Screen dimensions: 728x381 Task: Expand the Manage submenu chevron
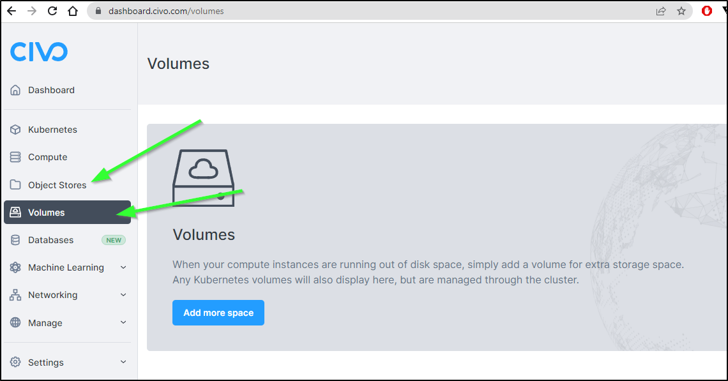pyautogui.click(x=123, y=322)
